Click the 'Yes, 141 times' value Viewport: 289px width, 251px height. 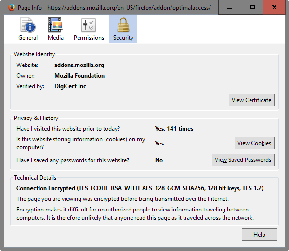pos(174,129)
